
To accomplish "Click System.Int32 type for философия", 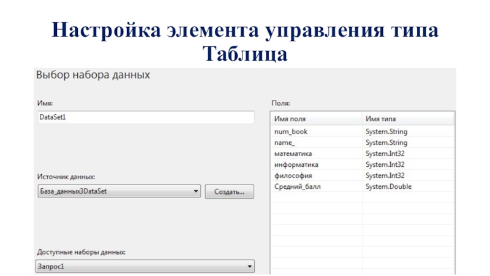I will 385,175.
